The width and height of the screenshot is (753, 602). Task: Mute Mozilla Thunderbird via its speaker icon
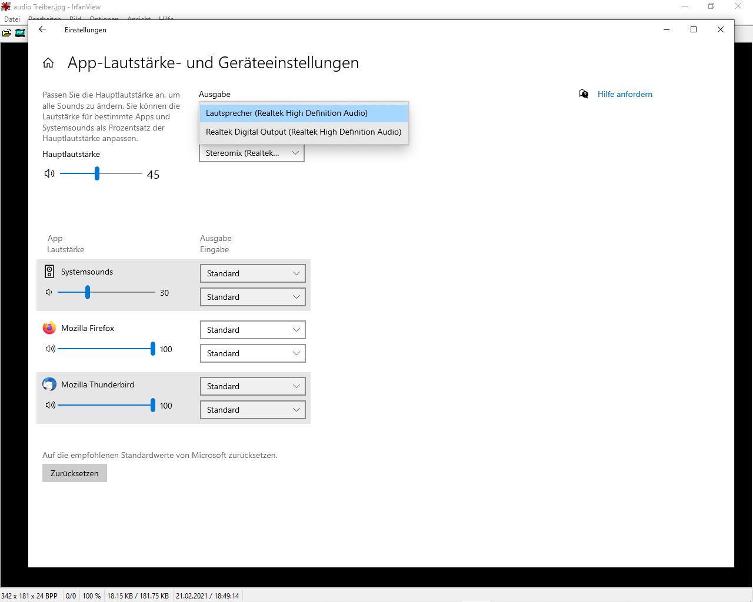click(50, 405)
